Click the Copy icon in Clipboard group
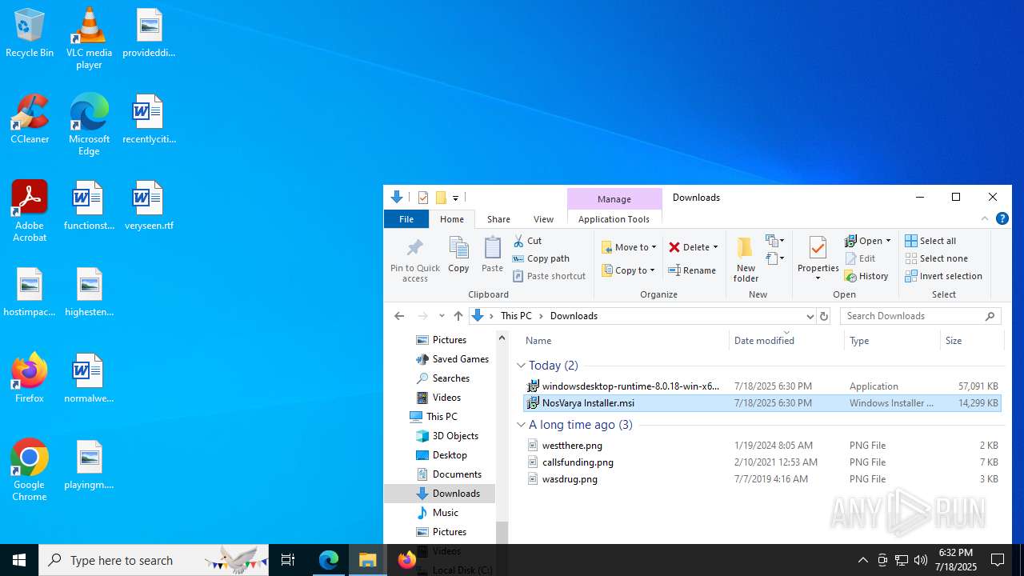This screenshot has width=1024, height=576. 458,254
